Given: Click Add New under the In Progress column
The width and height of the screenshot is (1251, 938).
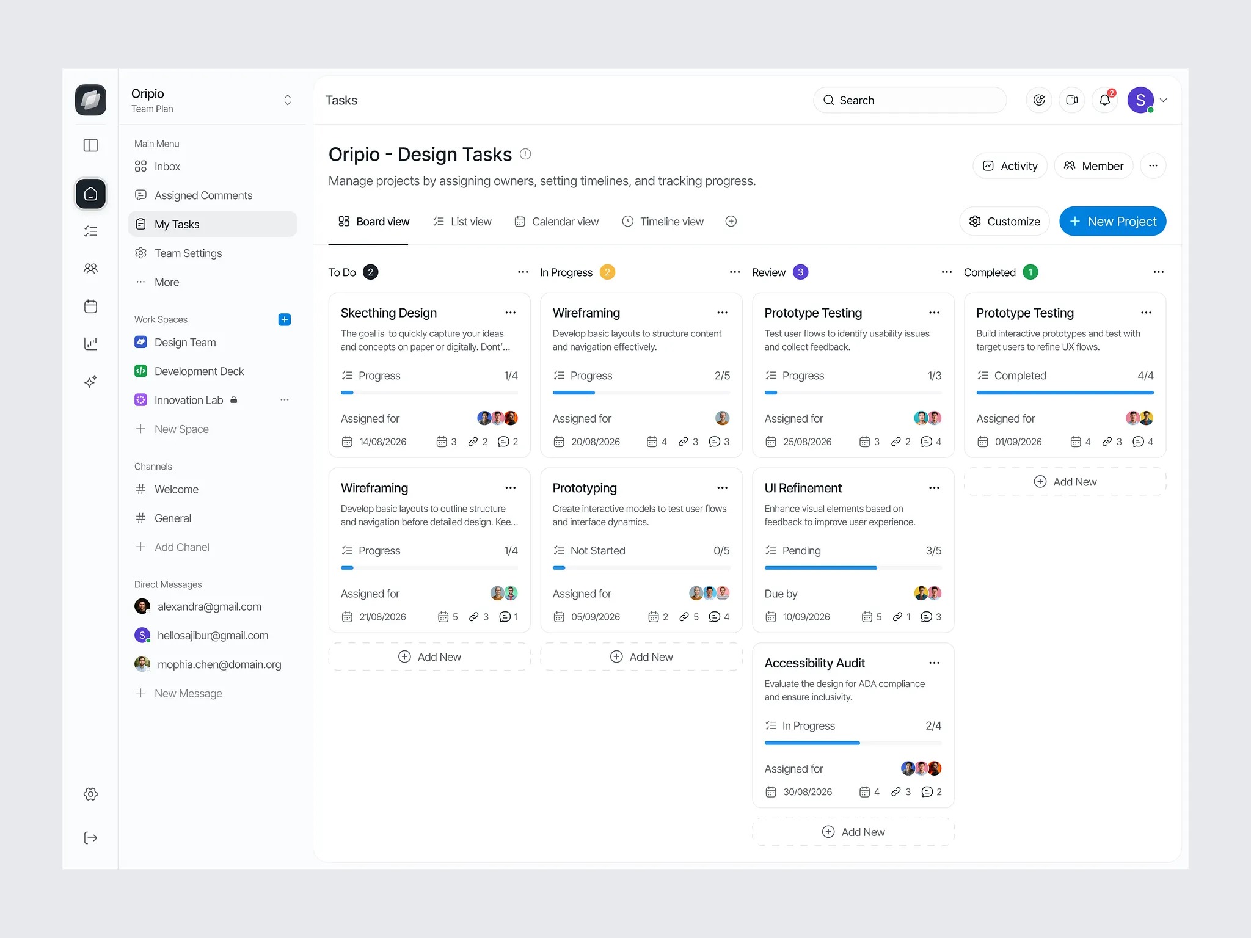Looking at the screenshot, I should click(641, 657).
